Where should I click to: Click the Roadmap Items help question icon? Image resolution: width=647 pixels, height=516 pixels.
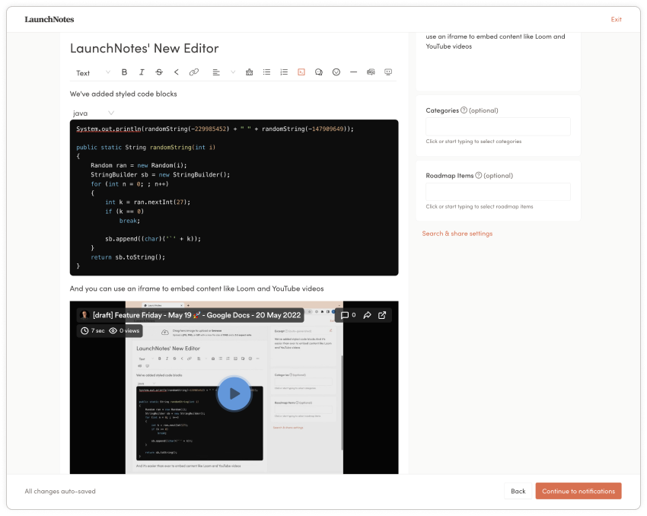point(479,175)
